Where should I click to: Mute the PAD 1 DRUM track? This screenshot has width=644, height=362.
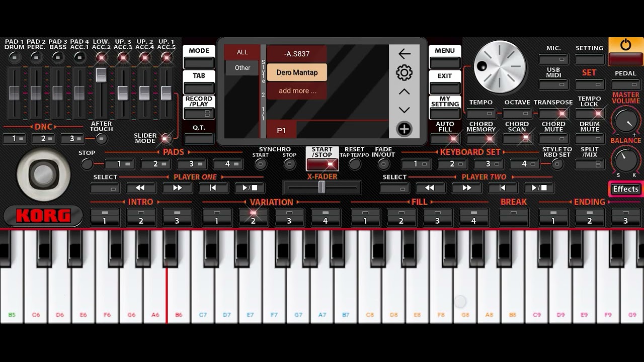point(14,57)
